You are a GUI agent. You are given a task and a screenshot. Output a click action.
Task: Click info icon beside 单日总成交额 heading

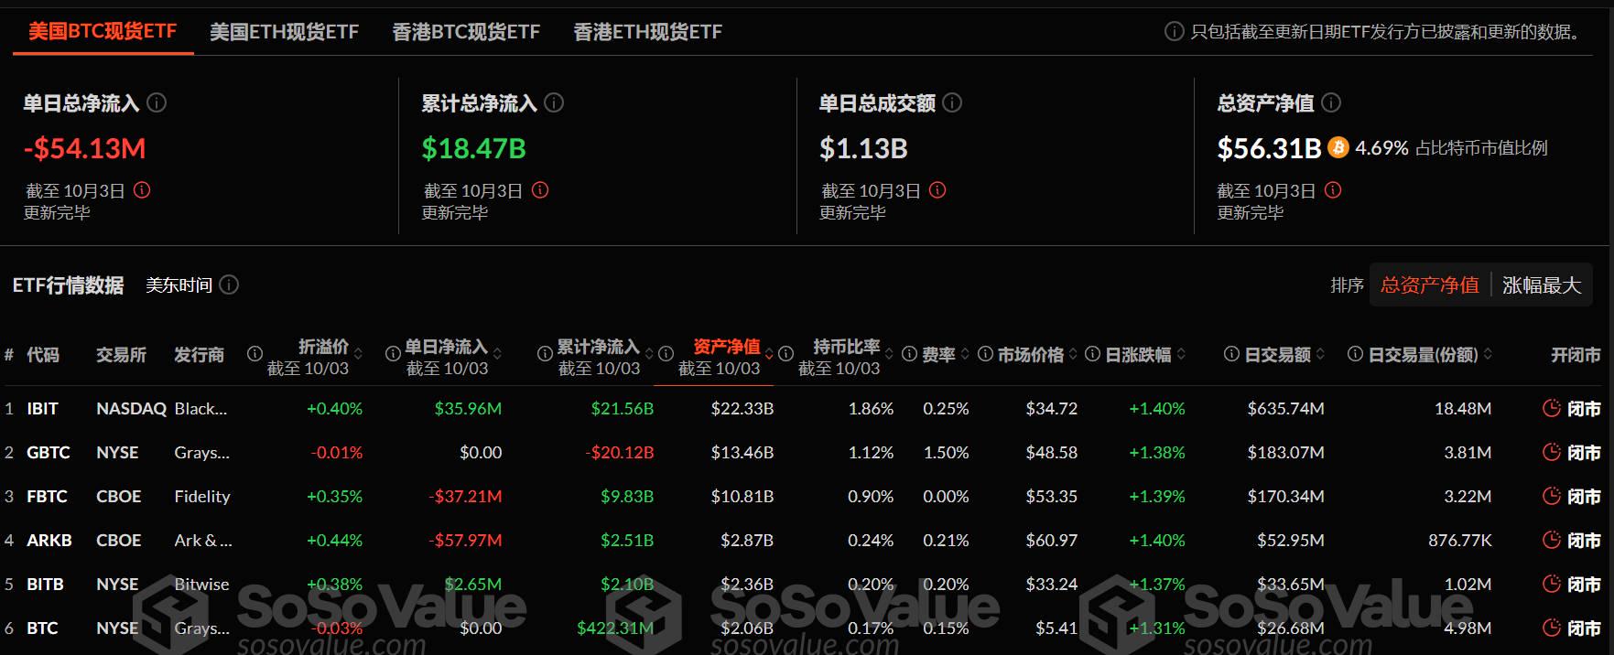[952, 102]
